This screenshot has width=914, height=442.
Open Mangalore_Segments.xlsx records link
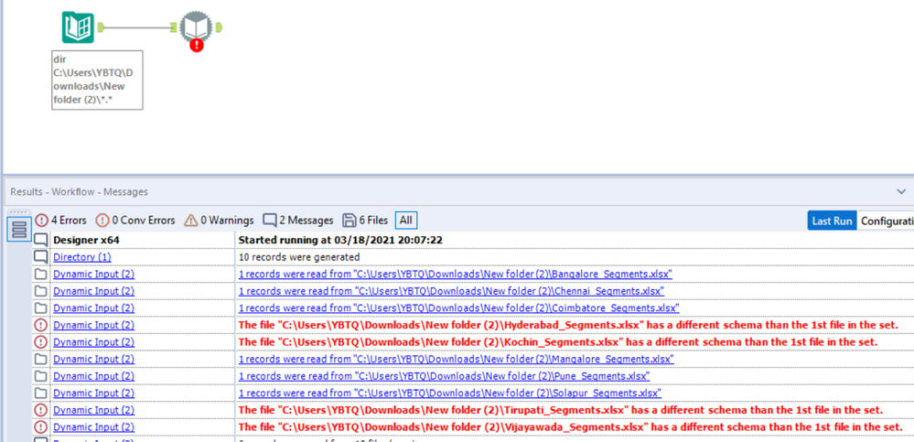457,360
